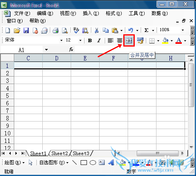Jump to last sheet tab navigation button
Image resolution: width=196 pixels, height=176 pixels.
pos(23,154)
